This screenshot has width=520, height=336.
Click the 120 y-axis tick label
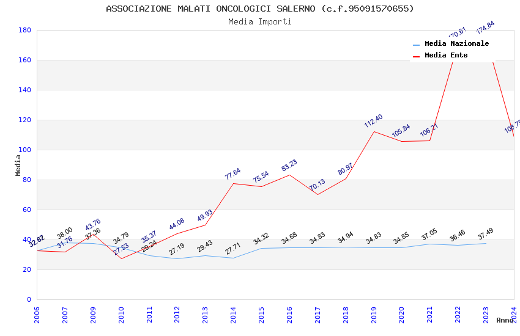(x=25, y=120)
